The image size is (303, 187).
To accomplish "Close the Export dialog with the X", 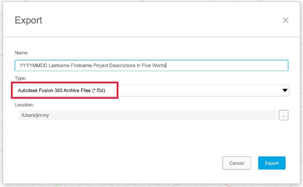I will click(x=286, y=20).
